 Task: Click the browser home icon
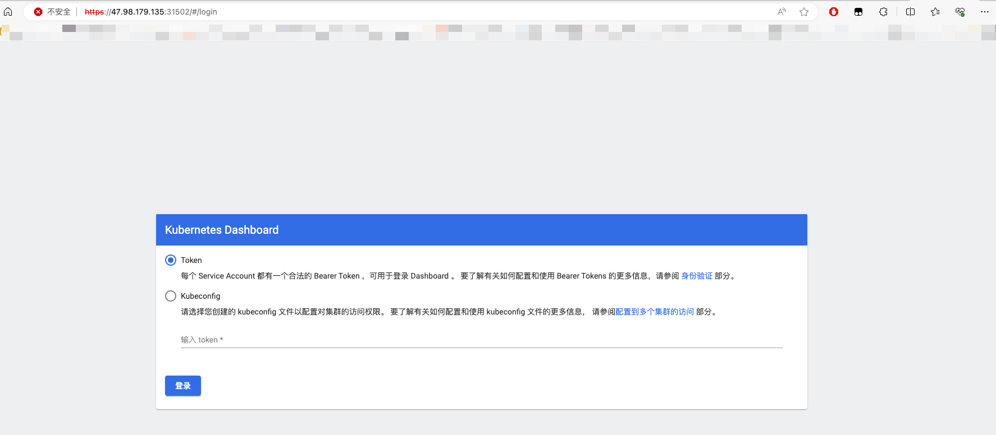tap(8, 12)
